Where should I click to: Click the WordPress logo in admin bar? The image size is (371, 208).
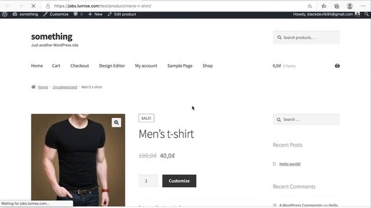(5, 14)
